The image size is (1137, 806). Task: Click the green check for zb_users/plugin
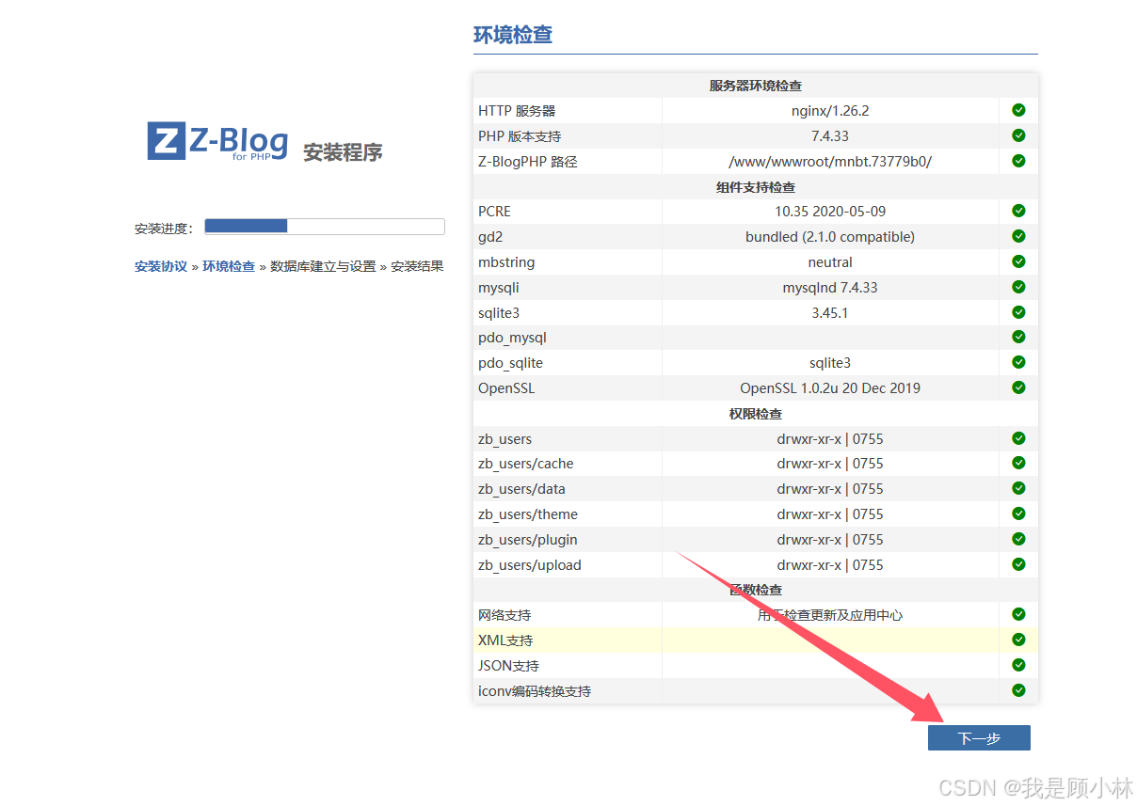click(x=1018, y=539)
